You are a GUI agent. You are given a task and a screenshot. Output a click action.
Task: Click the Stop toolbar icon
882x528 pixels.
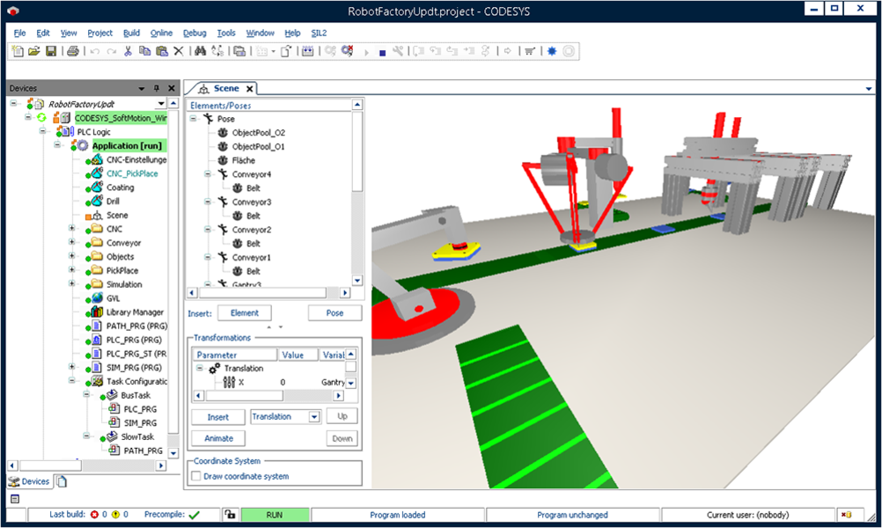pyautogui.click(x=382, y=51)
